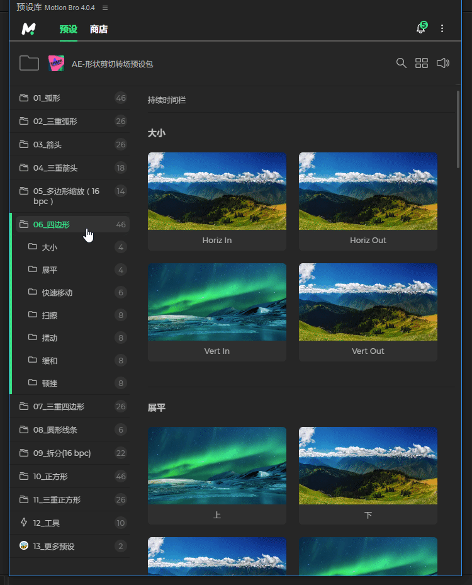This screenshot has width=472, height=585.
Task: Click the Horiz In caption label
Action: pos(217,241)
